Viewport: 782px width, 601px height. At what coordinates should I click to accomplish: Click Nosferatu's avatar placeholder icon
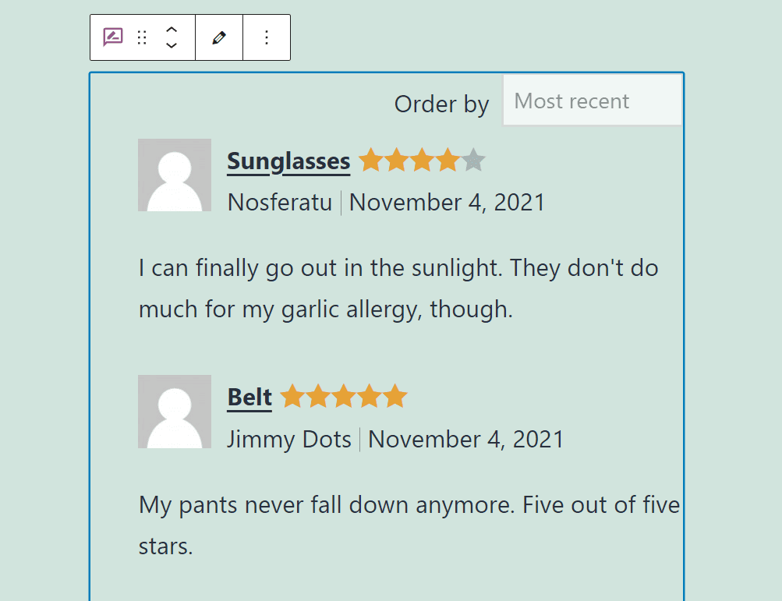click(174, 175)
